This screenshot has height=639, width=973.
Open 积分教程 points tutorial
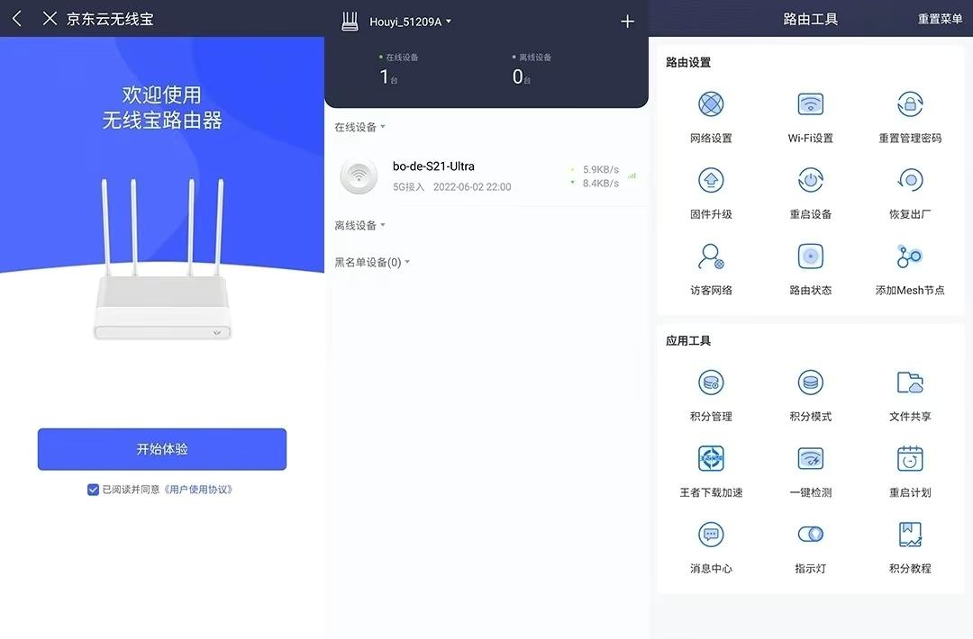tap(910, 548)
